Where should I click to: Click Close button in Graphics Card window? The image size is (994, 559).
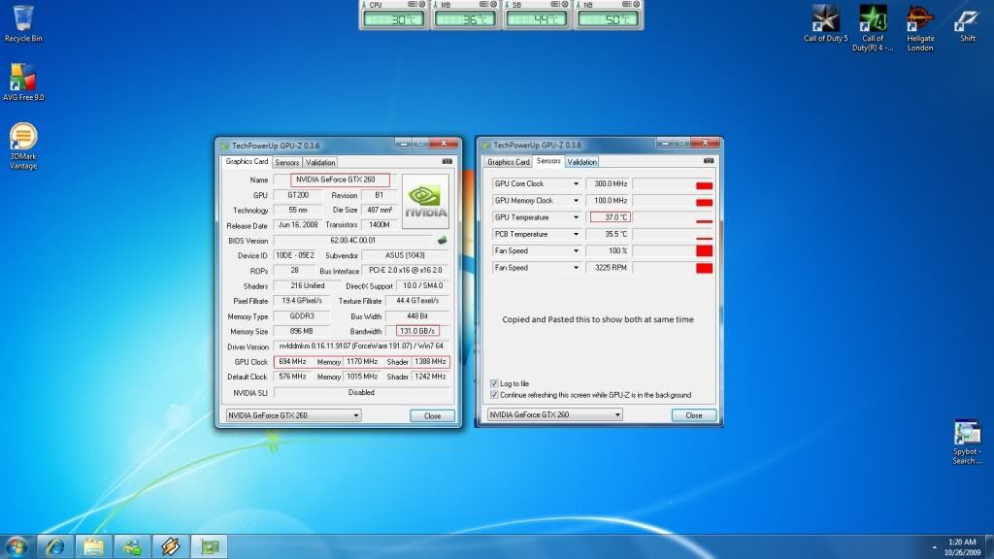[x=432, y=415]
